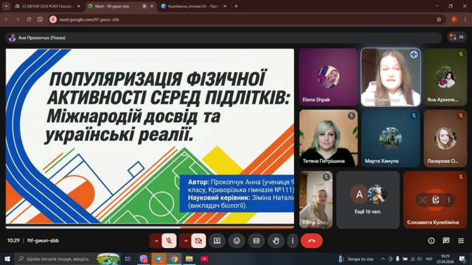Click the share screen button

point(217,241)
